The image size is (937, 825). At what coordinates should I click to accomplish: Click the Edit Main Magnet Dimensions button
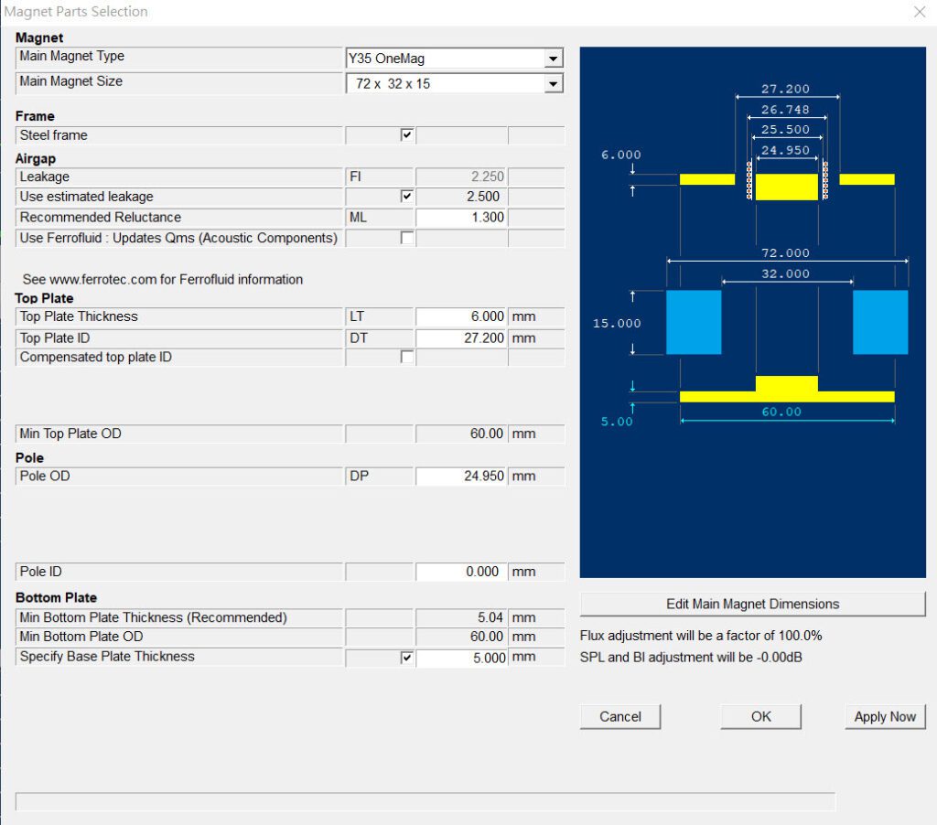point(752,605)
